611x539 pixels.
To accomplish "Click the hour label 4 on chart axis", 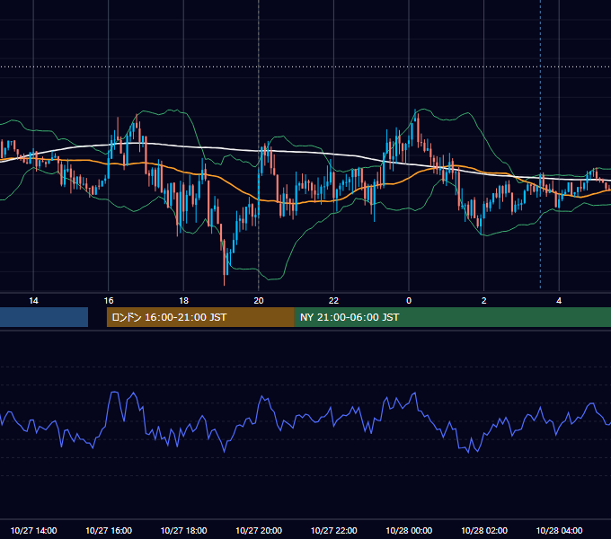I will coord(559,301).
